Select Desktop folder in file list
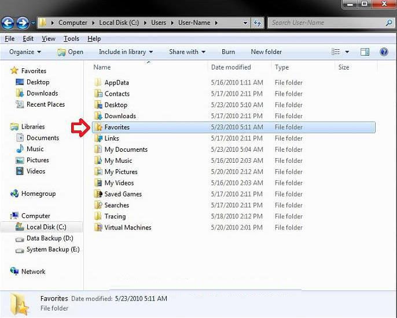397x318 pixels. tap(116, 105)
